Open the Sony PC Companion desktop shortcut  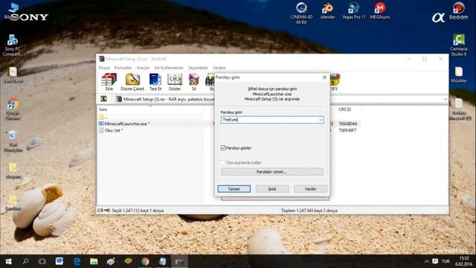coord(13,45)
